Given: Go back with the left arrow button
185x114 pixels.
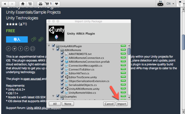Looking at the screenshot, I should coord(5,4).
